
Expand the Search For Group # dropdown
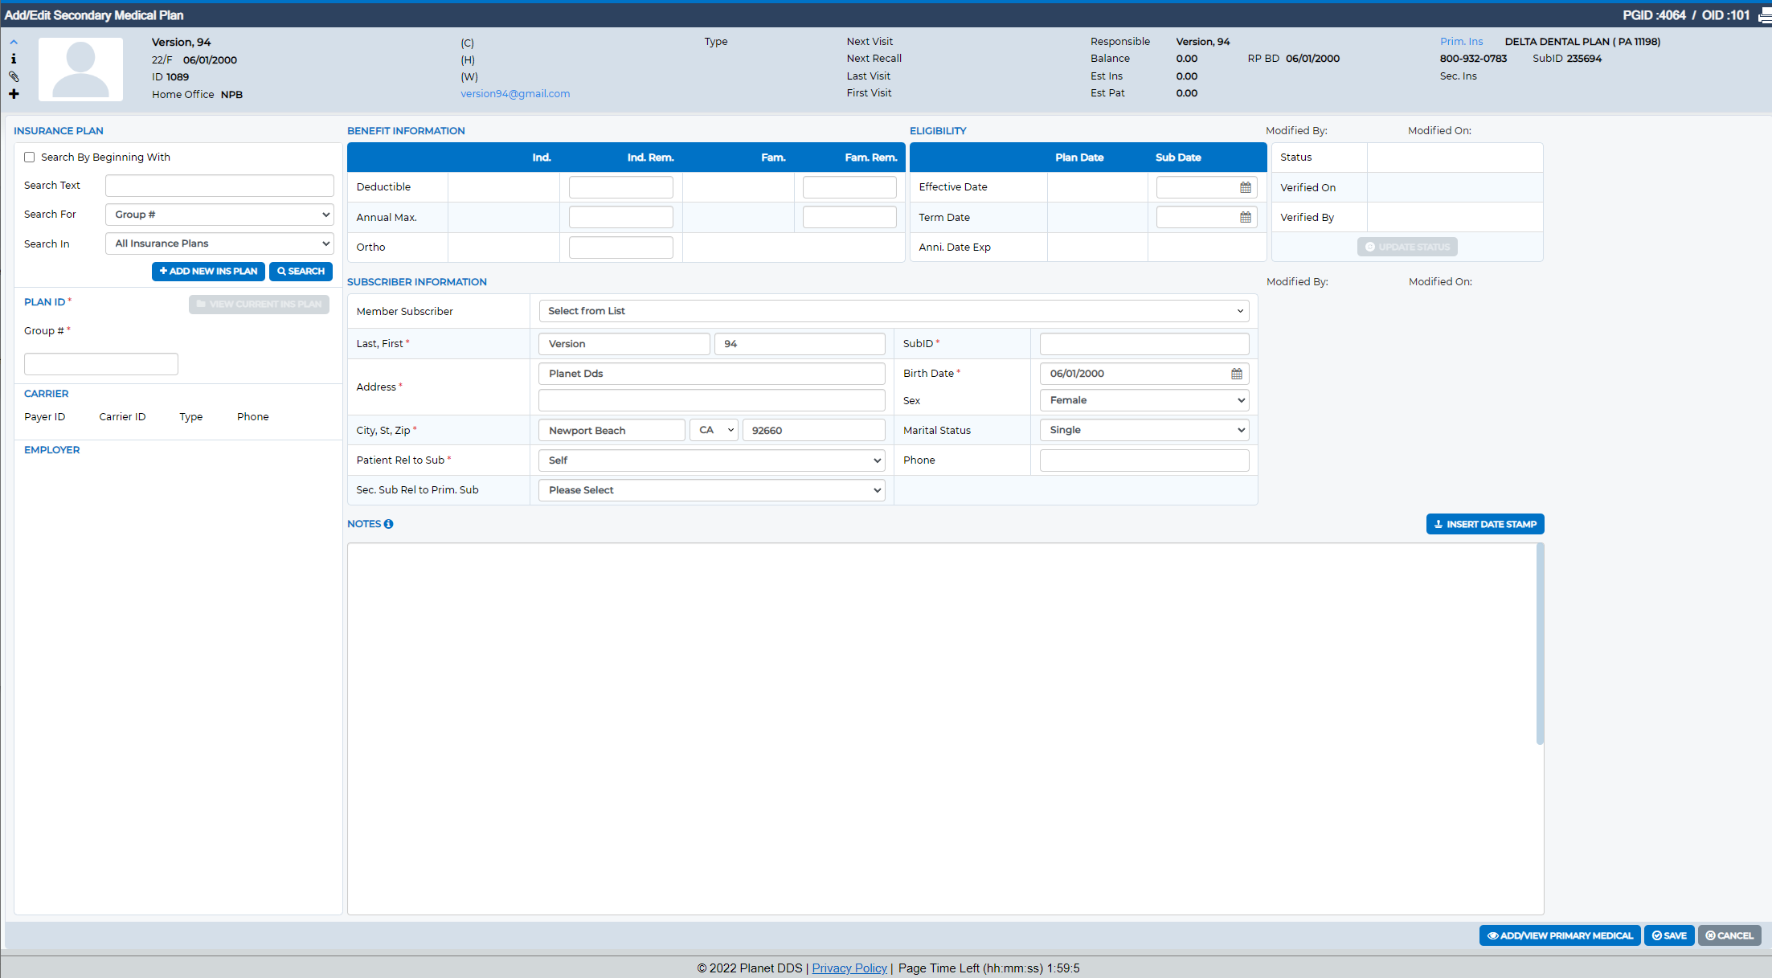click(219, 215)
